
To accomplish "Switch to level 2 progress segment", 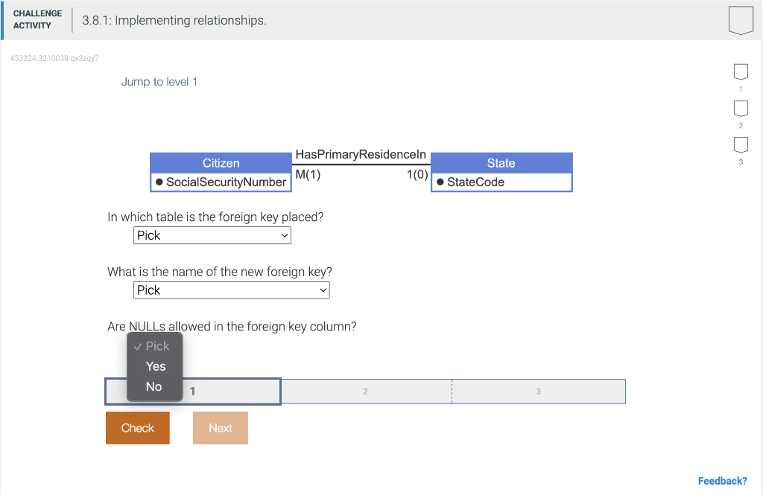I will 366,392.
